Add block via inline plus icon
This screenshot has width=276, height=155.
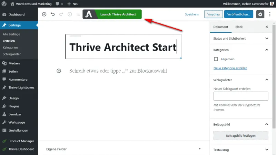coord(59,71)
